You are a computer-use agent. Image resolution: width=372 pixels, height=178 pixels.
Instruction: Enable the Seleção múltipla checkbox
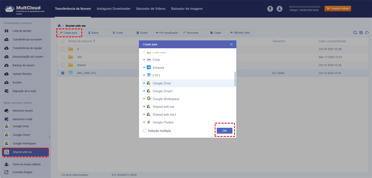145,131
